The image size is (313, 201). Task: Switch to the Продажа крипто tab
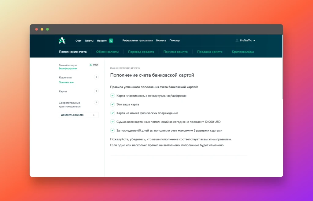(x=210, y=52)
